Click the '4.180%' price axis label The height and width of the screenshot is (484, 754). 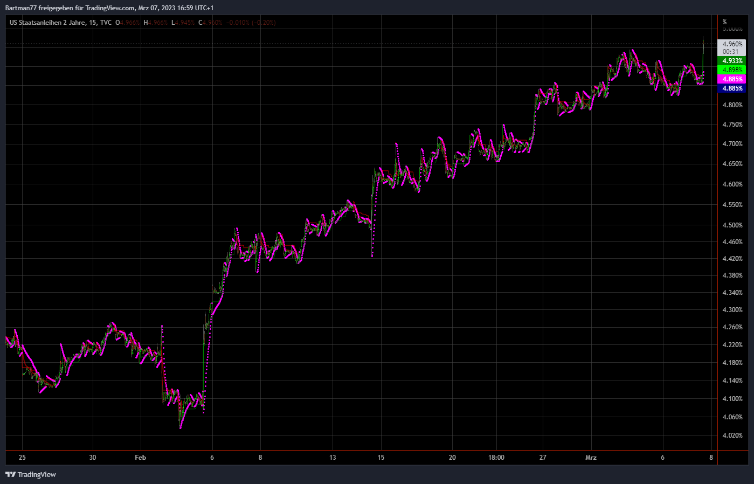click(732, 363)
